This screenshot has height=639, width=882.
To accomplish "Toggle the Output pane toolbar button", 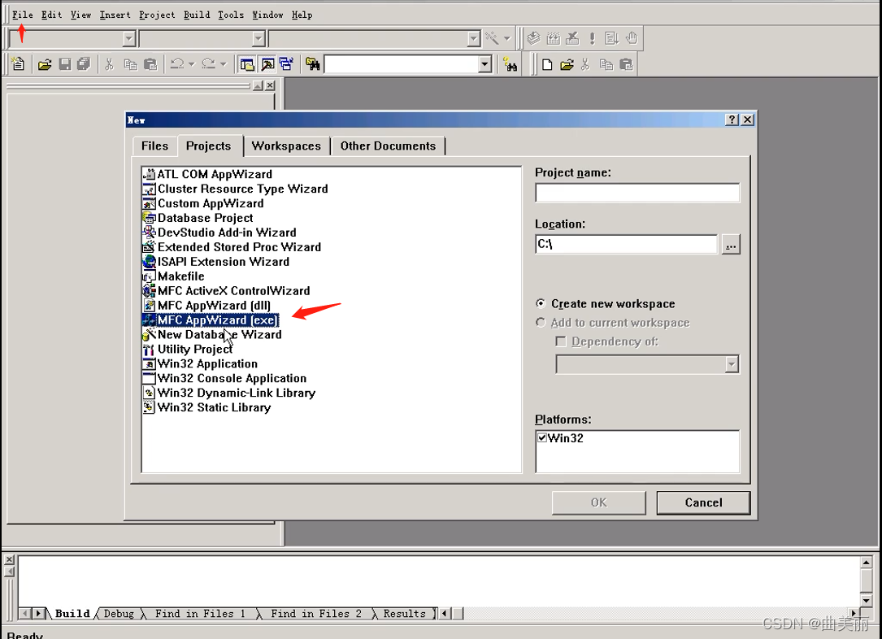I will [267, 65].
